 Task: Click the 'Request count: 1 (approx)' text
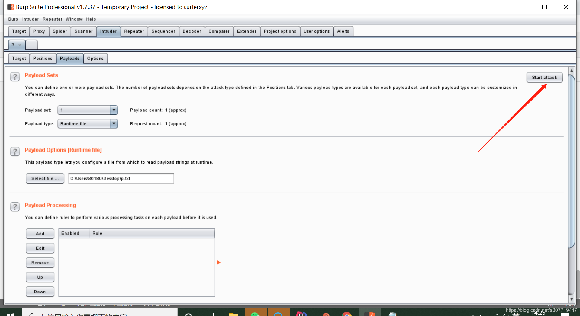click(158, 124)
